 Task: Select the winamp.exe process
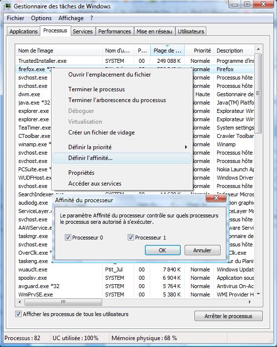[34, 144]
